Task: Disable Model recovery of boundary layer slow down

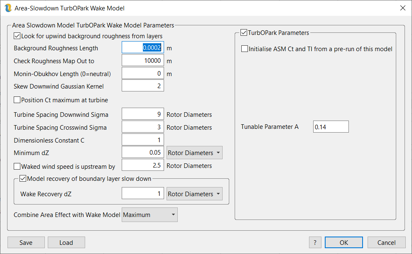Action: point(23,179)
